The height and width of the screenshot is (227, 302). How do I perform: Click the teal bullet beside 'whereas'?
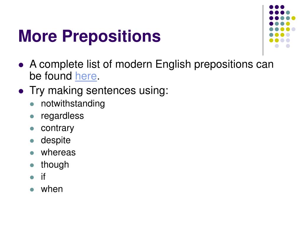pyautogui.click(x=32, y=153)
